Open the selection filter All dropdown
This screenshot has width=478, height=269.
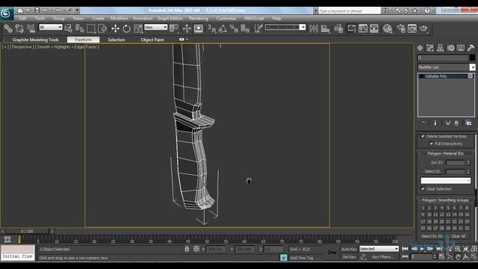[x=51, y=27]
